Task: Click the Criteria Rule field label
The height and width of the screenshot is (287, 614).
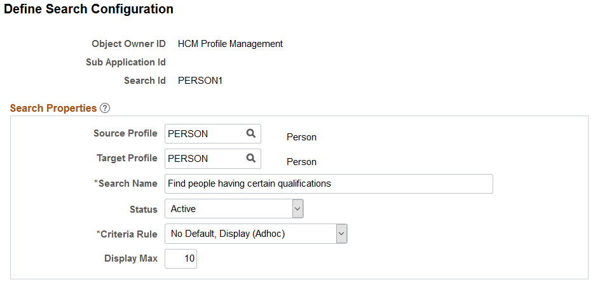Action: point(127,234)
